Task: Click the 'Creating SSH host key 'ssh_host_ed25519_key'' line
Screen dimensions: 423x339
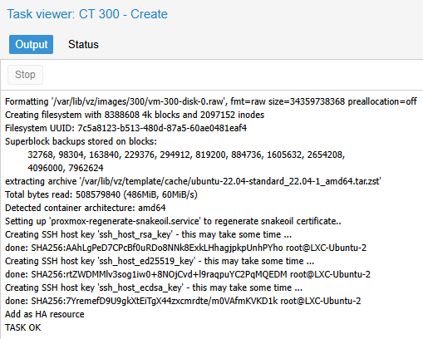Action: (160, 261)
